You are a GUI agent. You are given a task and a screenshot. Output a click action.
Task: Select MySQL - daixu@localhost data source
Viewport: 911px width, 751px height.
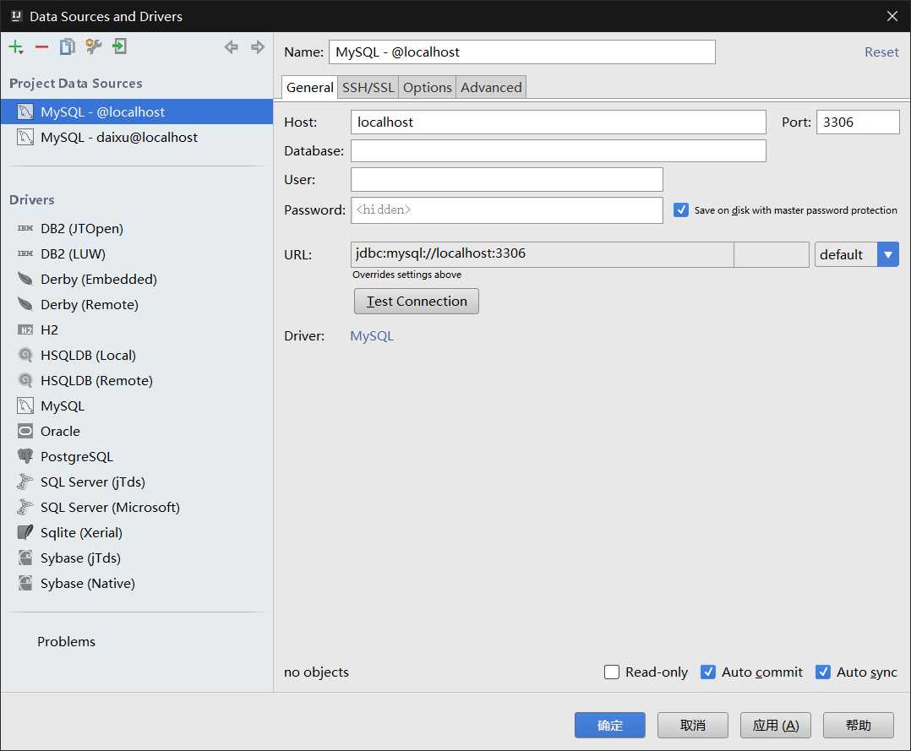(x=137, y=137)
